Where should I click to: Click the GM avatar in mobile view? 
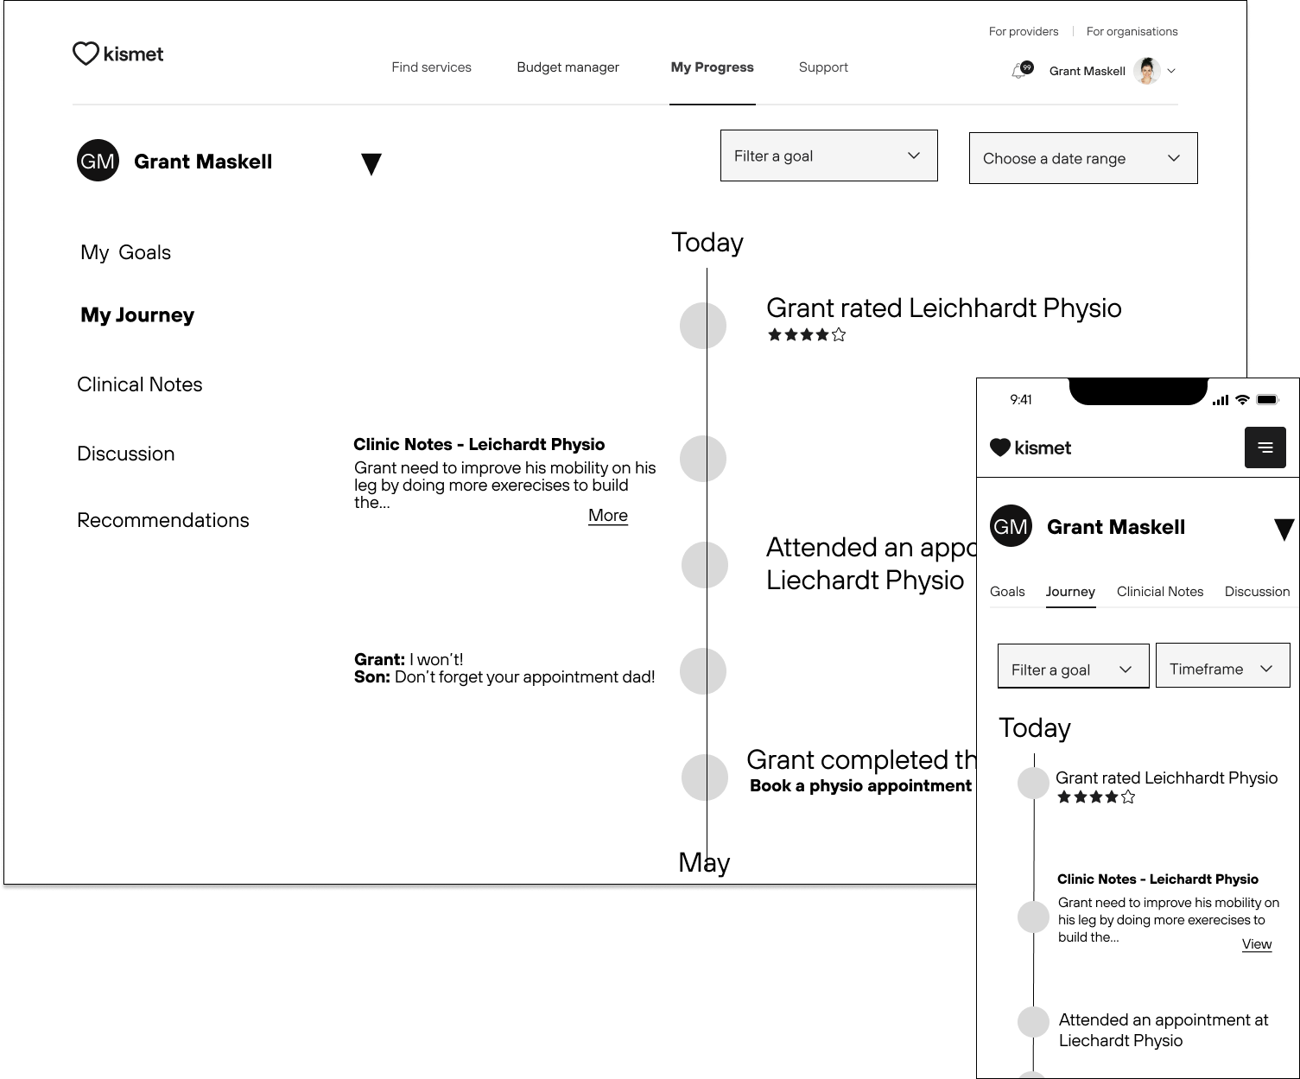coord(1011,526)
